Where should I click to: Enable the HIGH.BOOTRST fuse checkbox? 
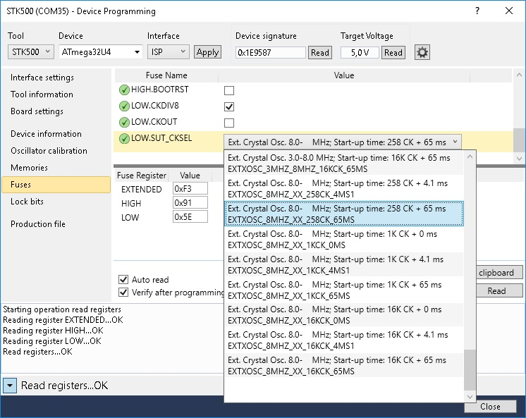point(229,90)
